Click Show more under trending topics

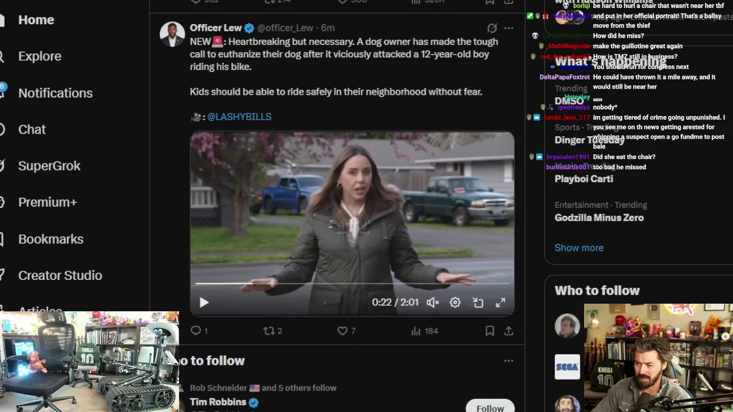[x=579, y=248]
